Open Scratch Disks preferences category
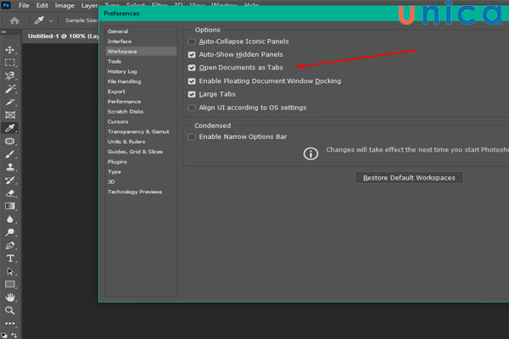This screenshot has height=339, width=509. click(126, 112)
